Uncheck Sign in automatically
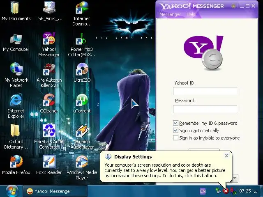 175,131
